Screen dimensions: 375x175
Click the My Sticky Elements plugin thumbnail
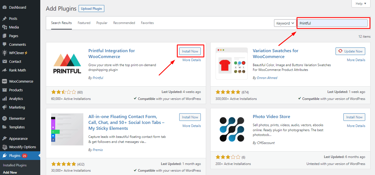tap(67, 129)
